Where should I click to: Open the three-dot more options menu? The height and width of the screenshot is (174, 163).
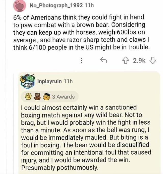81,60
